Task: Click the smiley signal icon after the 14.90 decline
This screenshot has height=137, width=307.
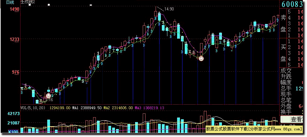Action: [x=201, y=58]
